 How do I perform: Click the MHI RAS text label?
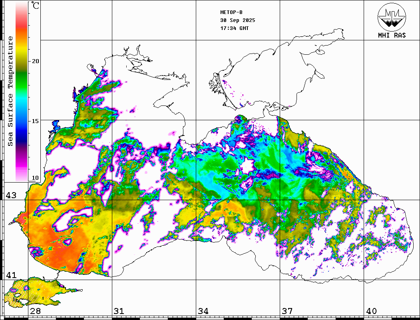click(392, 36)
